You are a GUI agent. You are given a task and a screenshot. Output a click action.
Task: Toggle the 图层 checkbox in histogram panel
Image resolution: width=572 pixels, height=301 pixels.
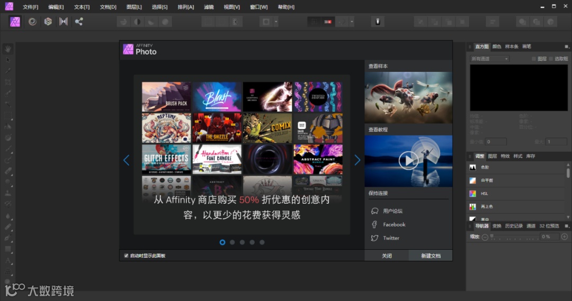tap(534, 59)
